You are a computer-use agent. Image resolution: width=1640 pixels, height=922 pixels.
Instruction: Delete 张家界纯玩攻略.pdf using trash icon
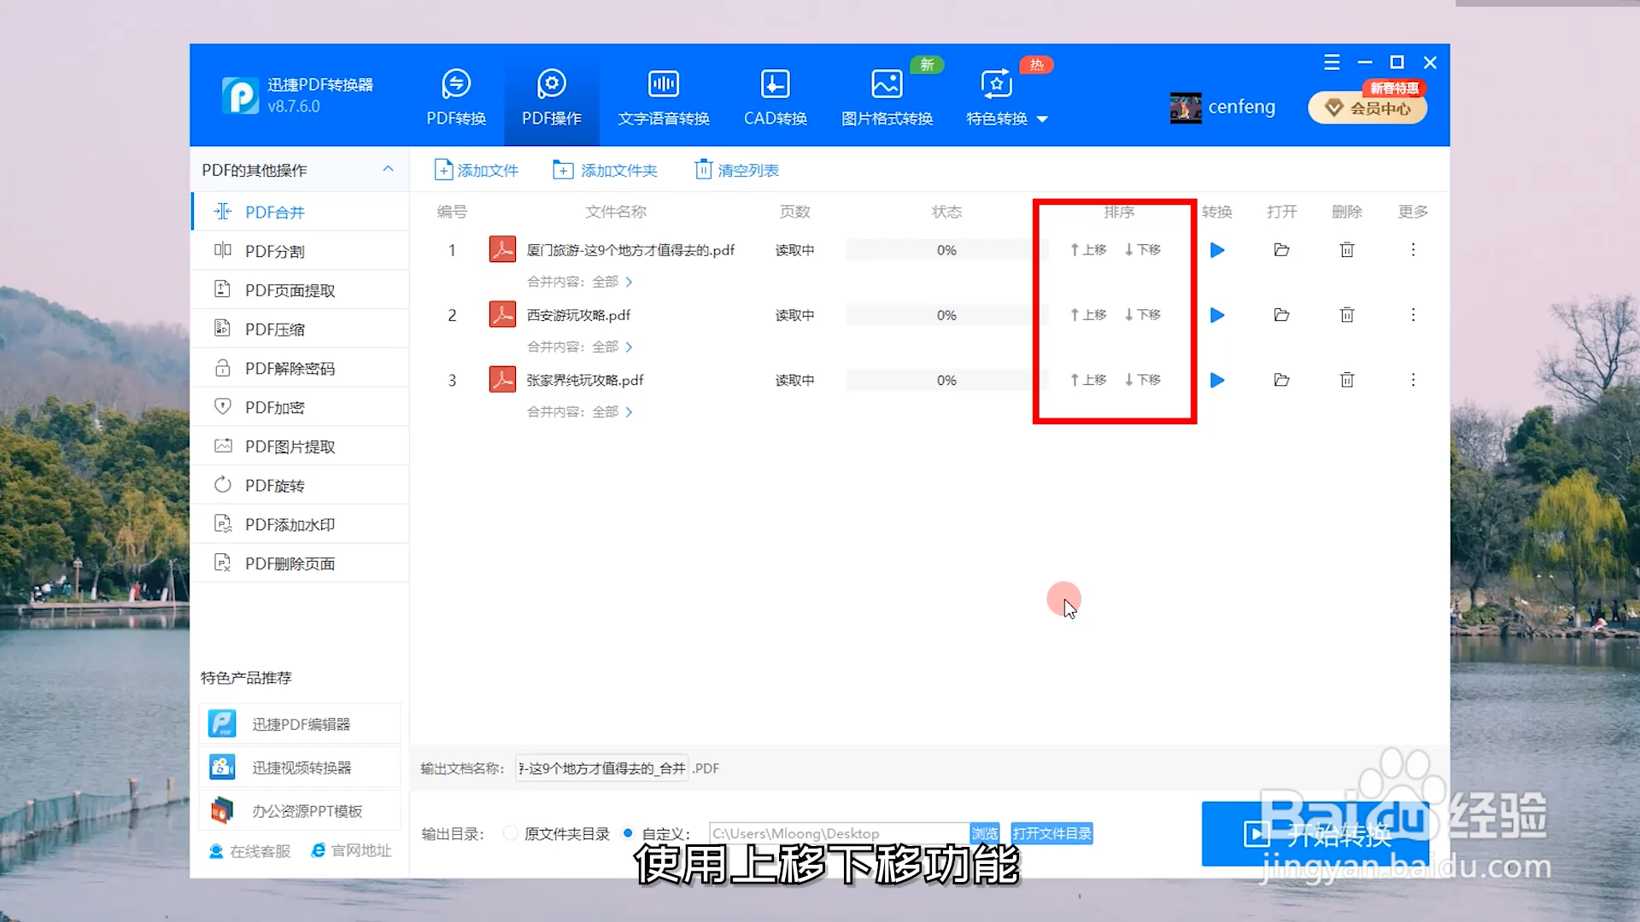1346,380
